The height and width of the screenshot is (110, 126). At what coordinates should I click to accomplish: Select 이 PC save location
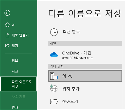(85, 76)
